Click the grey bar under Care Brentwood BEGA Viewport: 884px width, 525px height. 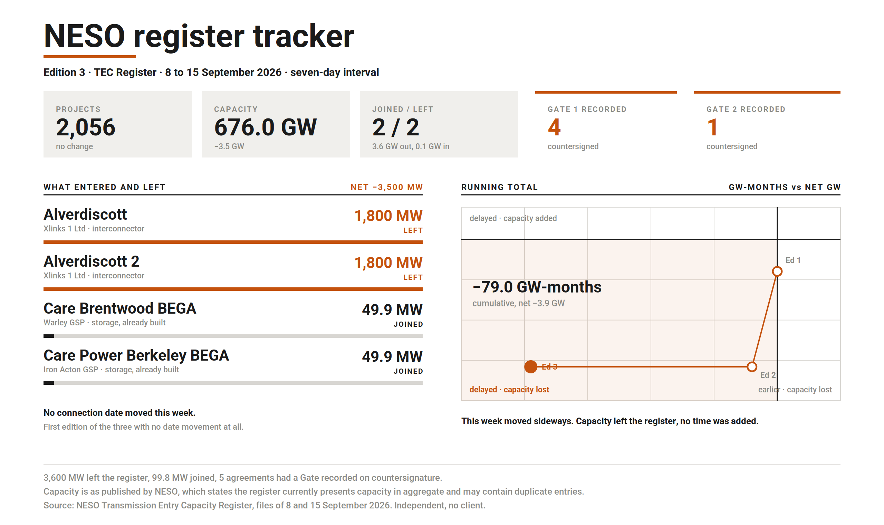click(233, 336)
